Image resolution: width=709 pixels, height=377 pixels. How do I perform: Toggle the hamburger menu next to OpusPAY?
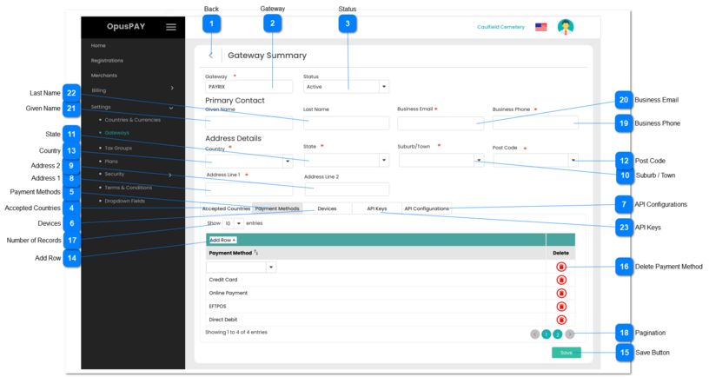171,27
